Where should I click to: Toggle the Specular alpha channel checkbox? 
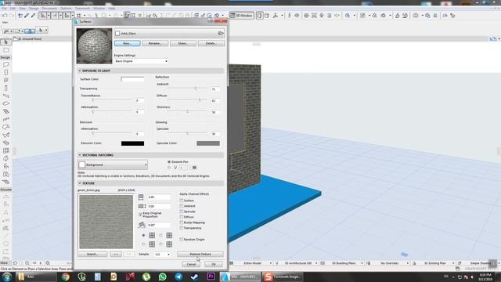click(x=182, y=211)
